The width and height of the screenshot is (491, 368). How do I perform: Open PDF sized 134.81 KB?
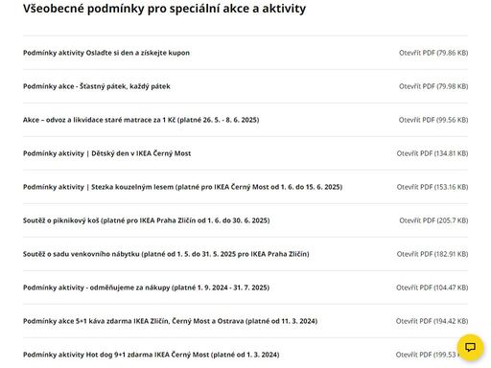click(x=433, y=153)
